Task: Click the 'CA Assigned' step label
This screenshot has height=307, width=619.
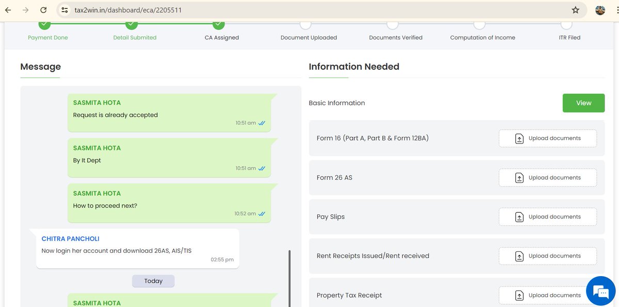Action: (x=222, y=38)
